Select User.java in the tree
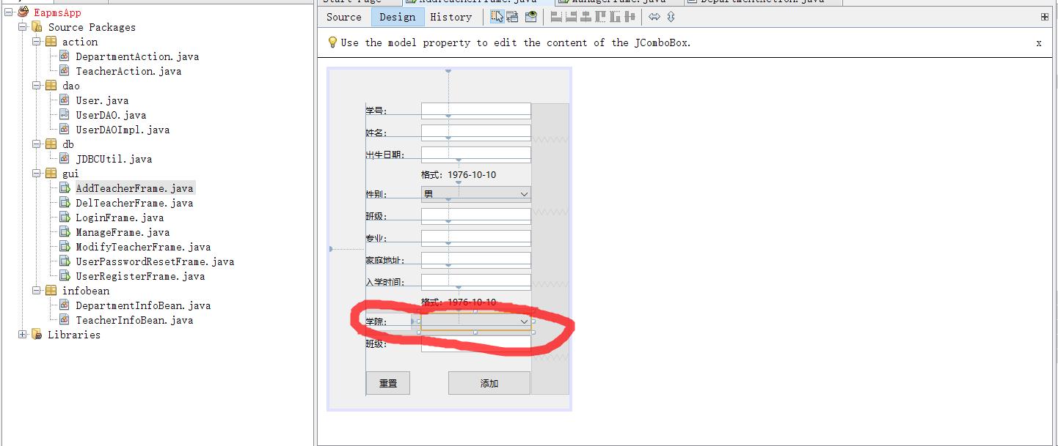Screen dimensions: 1058x446 pyautogui.click(x=102, y=100)
